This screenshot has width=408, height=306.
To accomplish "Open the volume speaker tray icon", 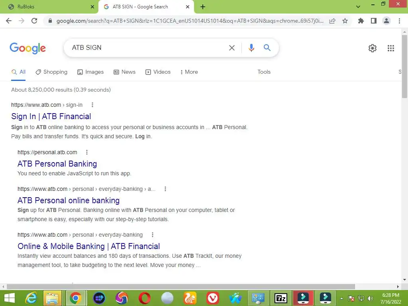I will tap(370, 298).
